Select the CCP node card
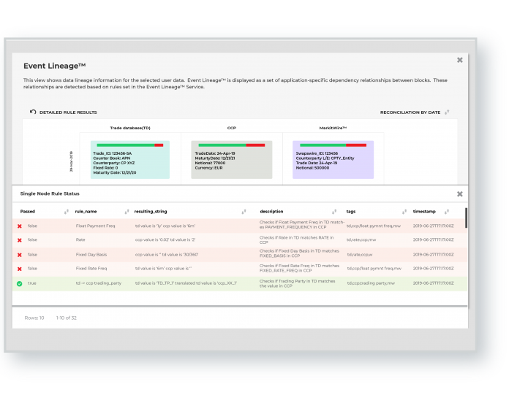Image resolution: width=509 pixels, height=395 pixels. (231, 161)
